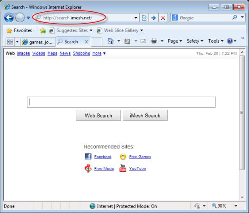Close the Search tab

pyautogui.click(x=87, y=42)
